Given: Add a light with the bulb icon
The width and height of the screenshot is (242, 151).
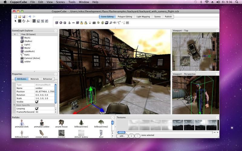Looking at the screenshot, I should pos(90,23).
